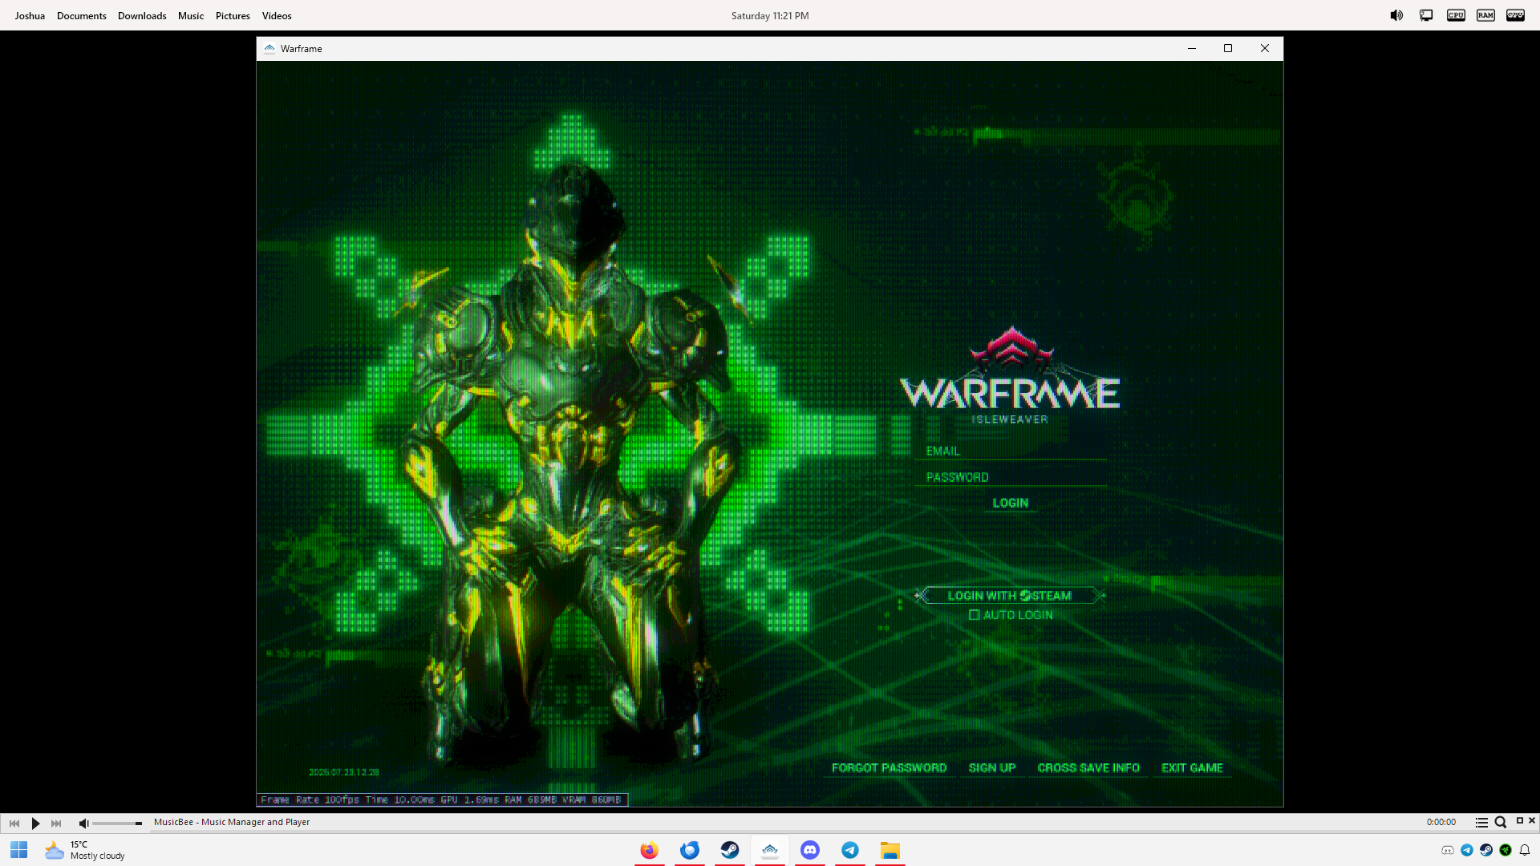Click the Frame Rate stats overlay text

click(x=442, y=800)
